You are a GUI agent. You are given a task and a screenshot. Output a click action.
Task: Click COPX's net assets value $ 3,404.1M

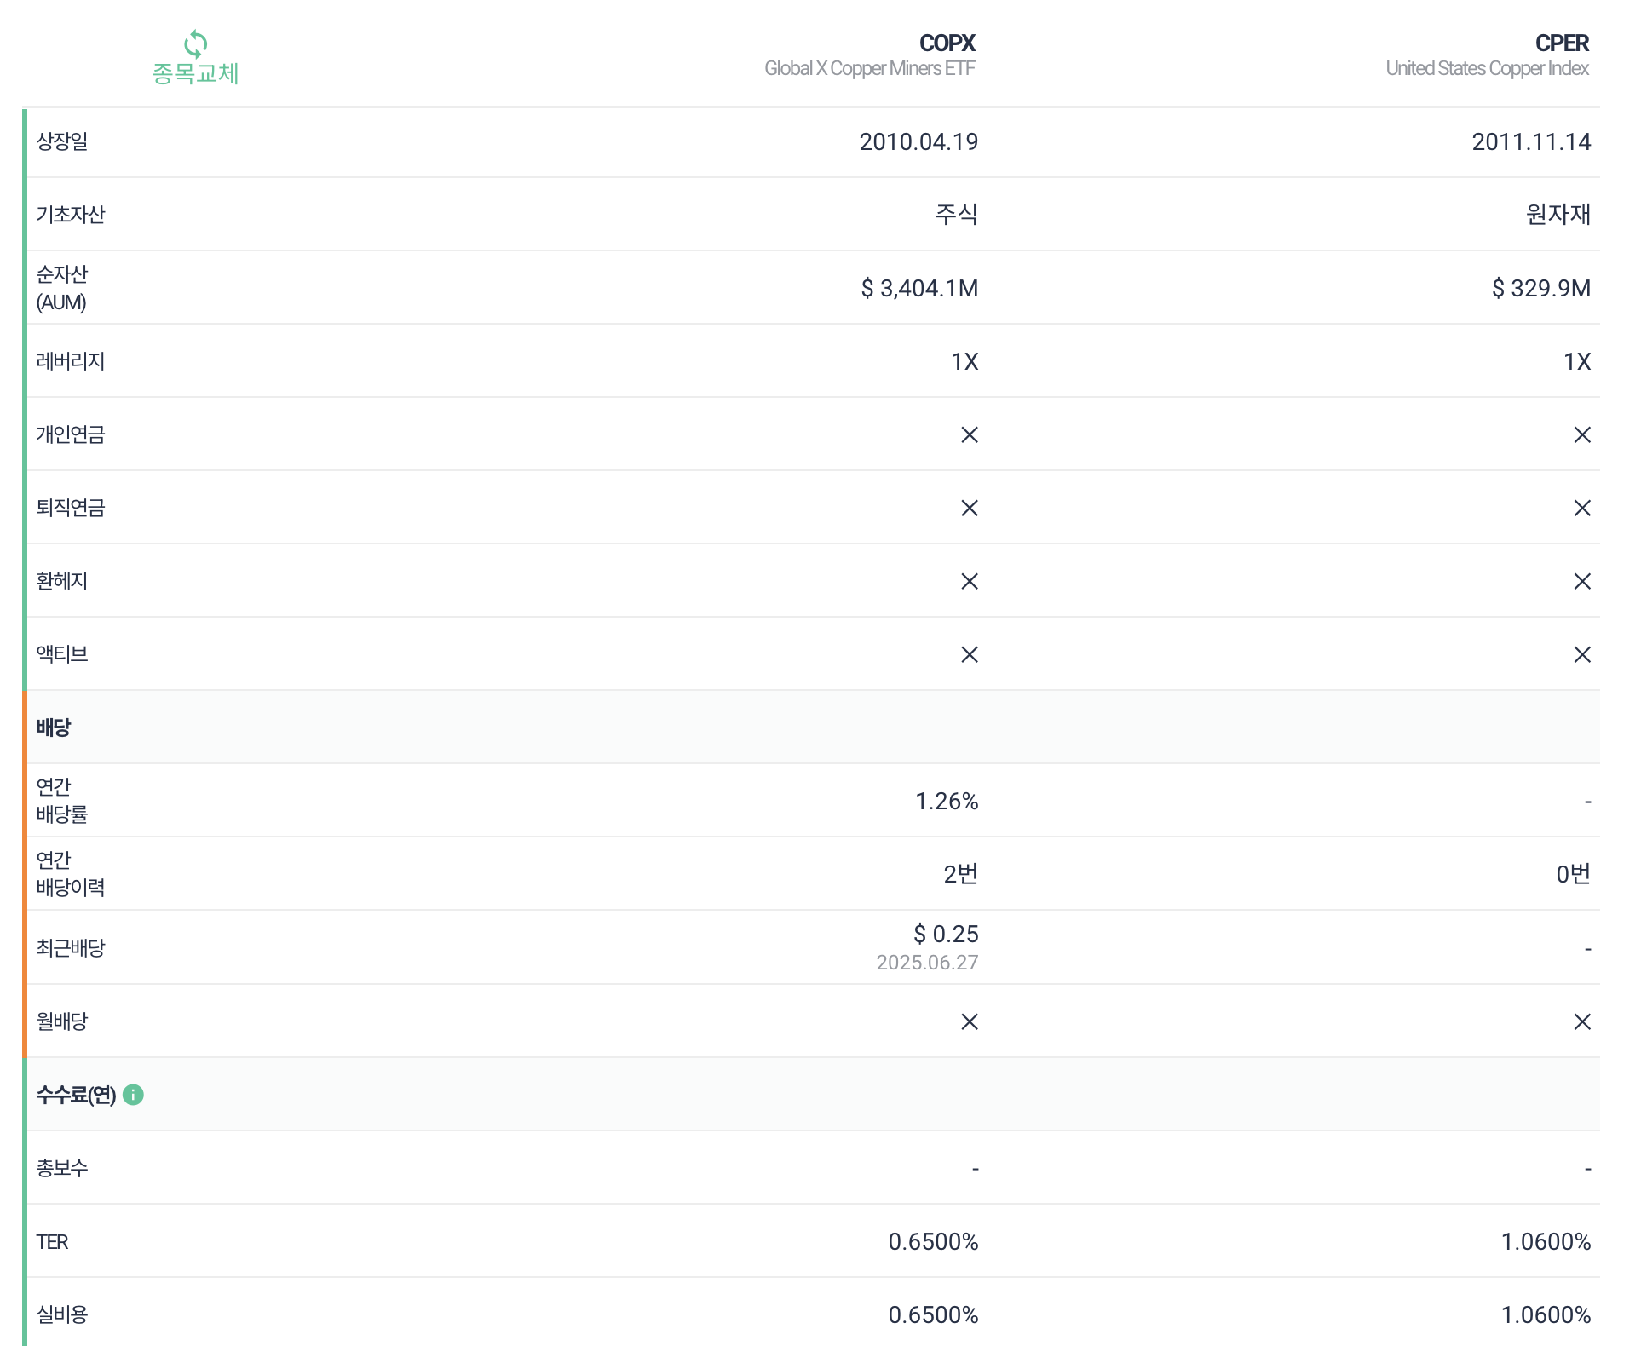(918, 289)
